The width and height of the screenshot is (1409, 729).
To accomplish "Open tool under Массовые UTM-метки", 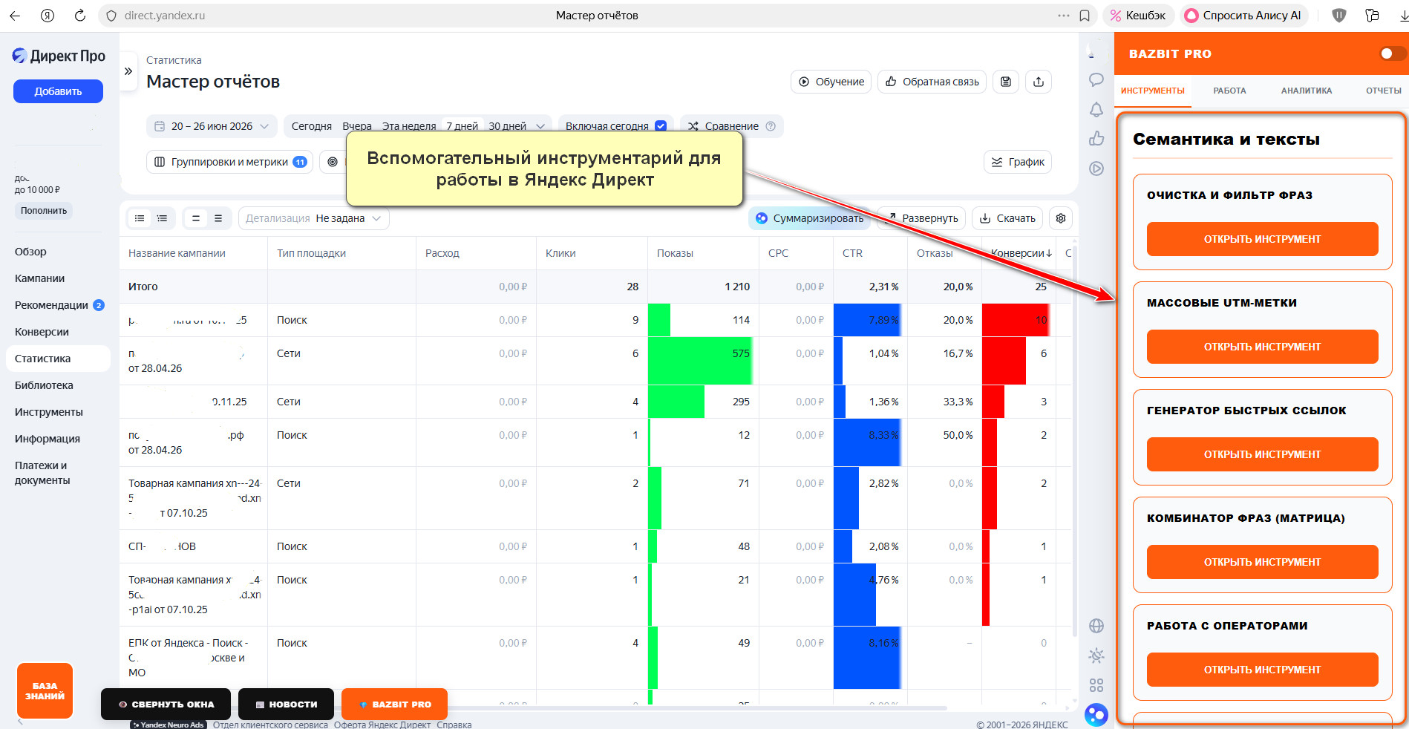I will click(x=1262, y=347).
